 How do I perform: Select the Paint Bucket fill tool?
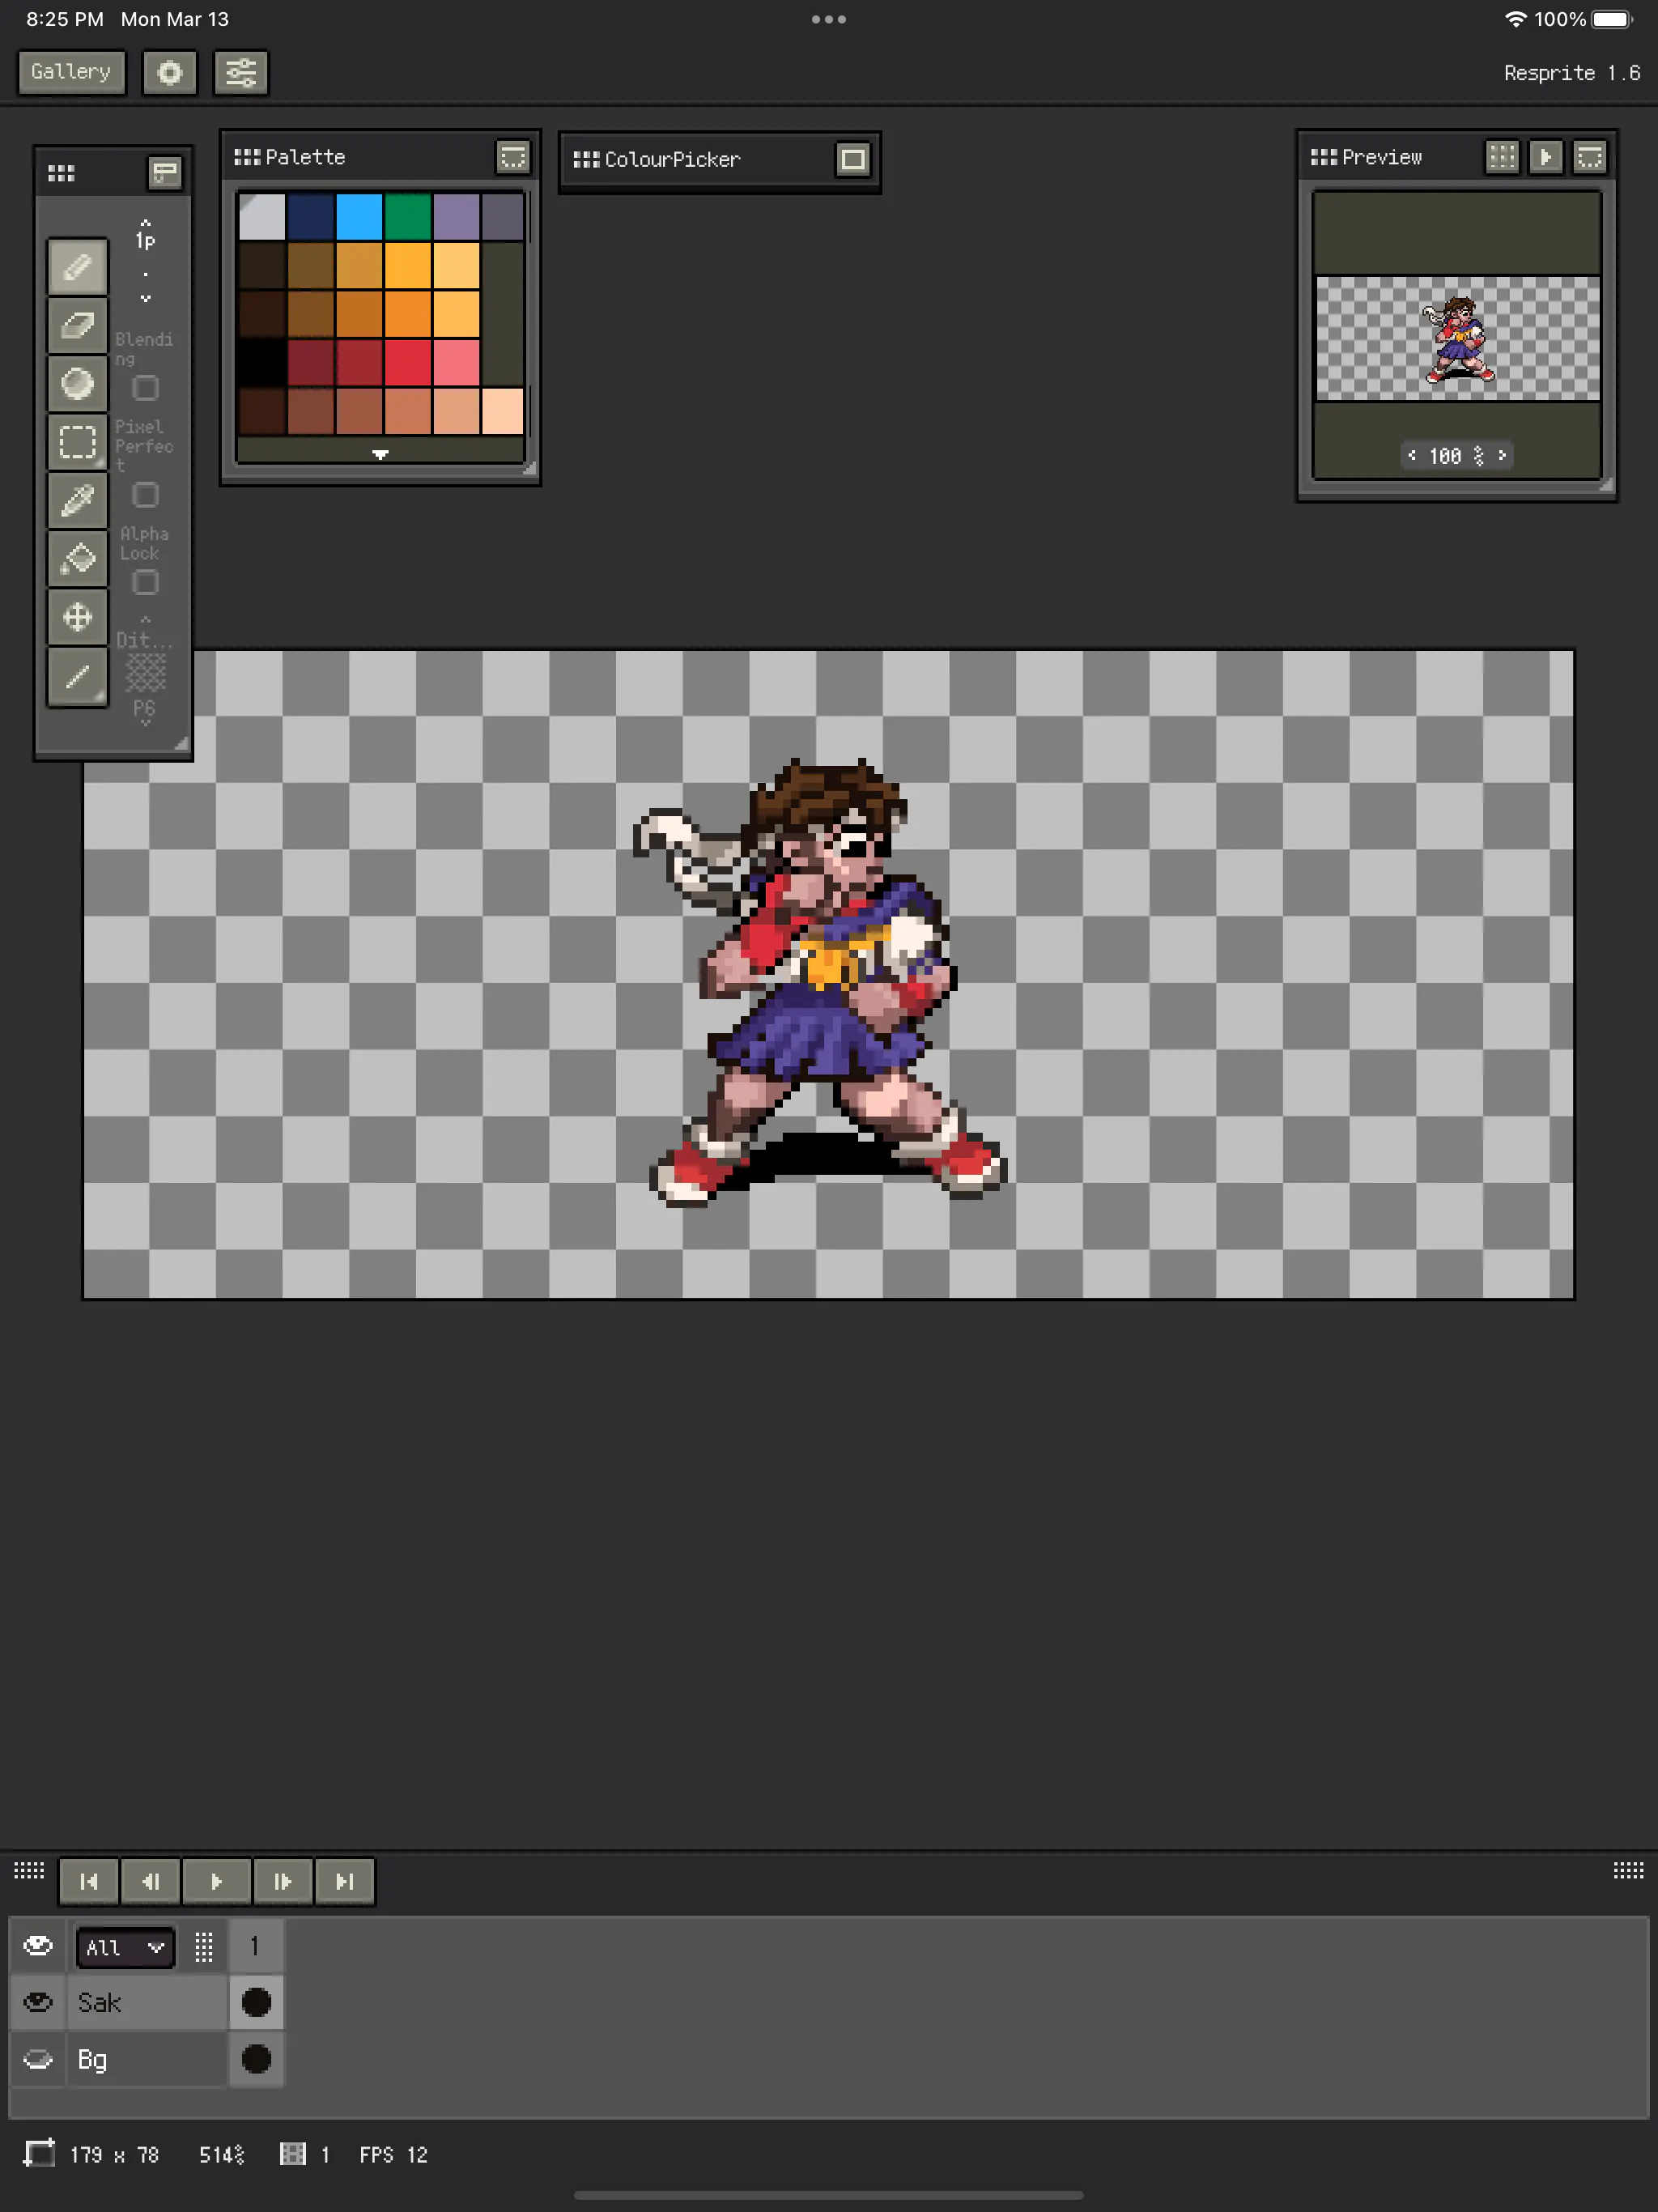[77, 559]
